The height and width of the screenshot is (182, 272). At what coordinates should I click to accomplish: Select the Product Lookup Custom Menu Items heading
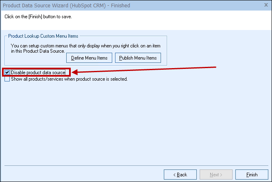tap(43, 36)
